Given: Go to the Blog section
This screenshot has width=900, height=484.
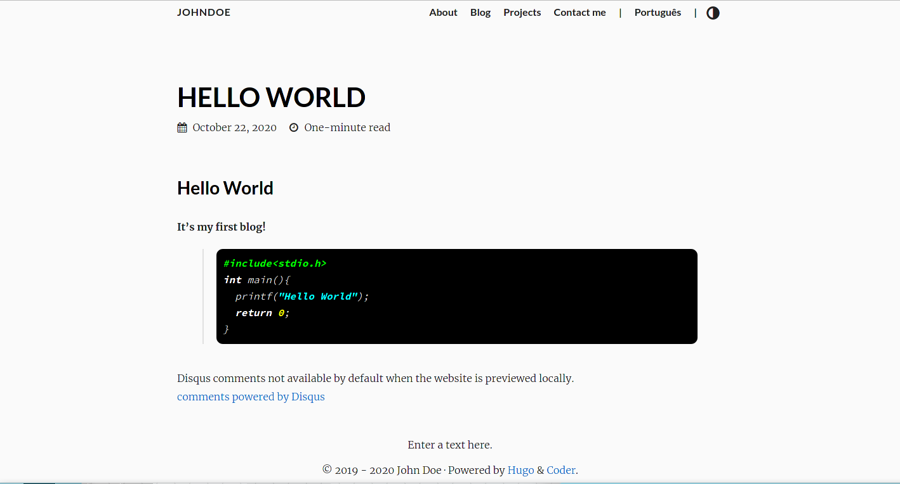Looking at the screenshot, I should tap(480, 13).
